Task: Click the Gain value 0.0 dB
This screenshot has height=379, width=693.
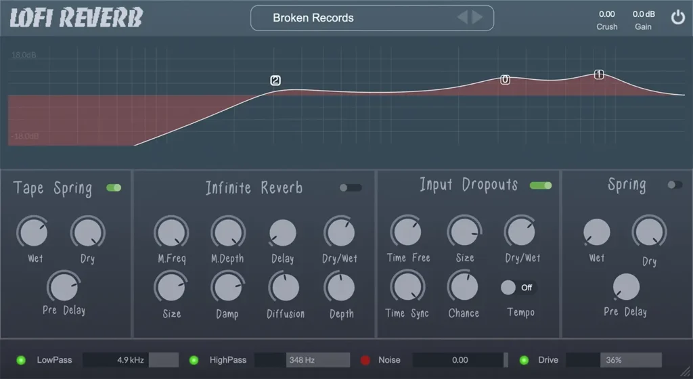Action: tap(644, 14)
